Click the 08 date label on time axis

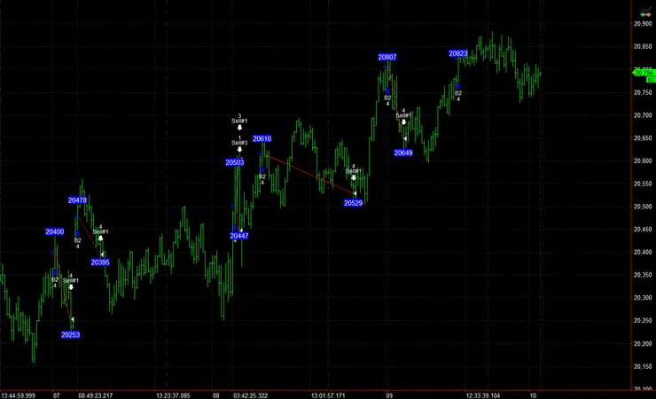(215, 395)
